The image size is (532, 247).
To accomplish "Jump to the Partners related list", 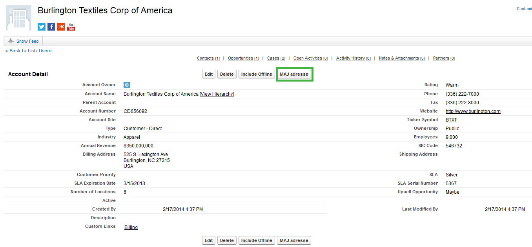I will (444, 58).
